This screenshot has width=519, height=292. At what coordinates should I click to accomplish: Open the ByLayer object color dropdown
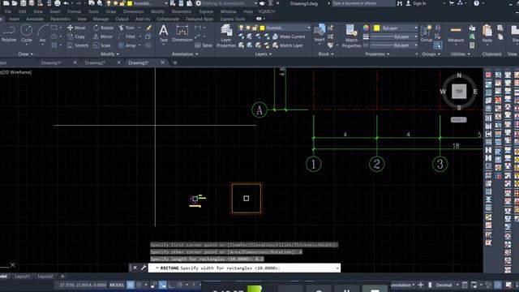[x=416, y=28]
